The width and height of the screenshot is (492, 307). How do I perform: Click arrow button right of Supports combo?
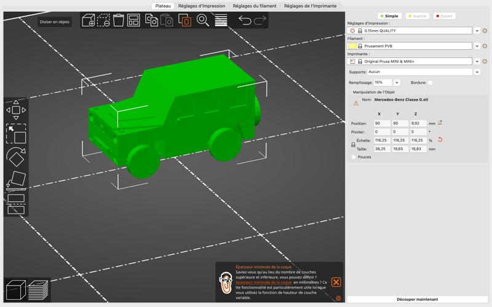[x=477, y=72]
